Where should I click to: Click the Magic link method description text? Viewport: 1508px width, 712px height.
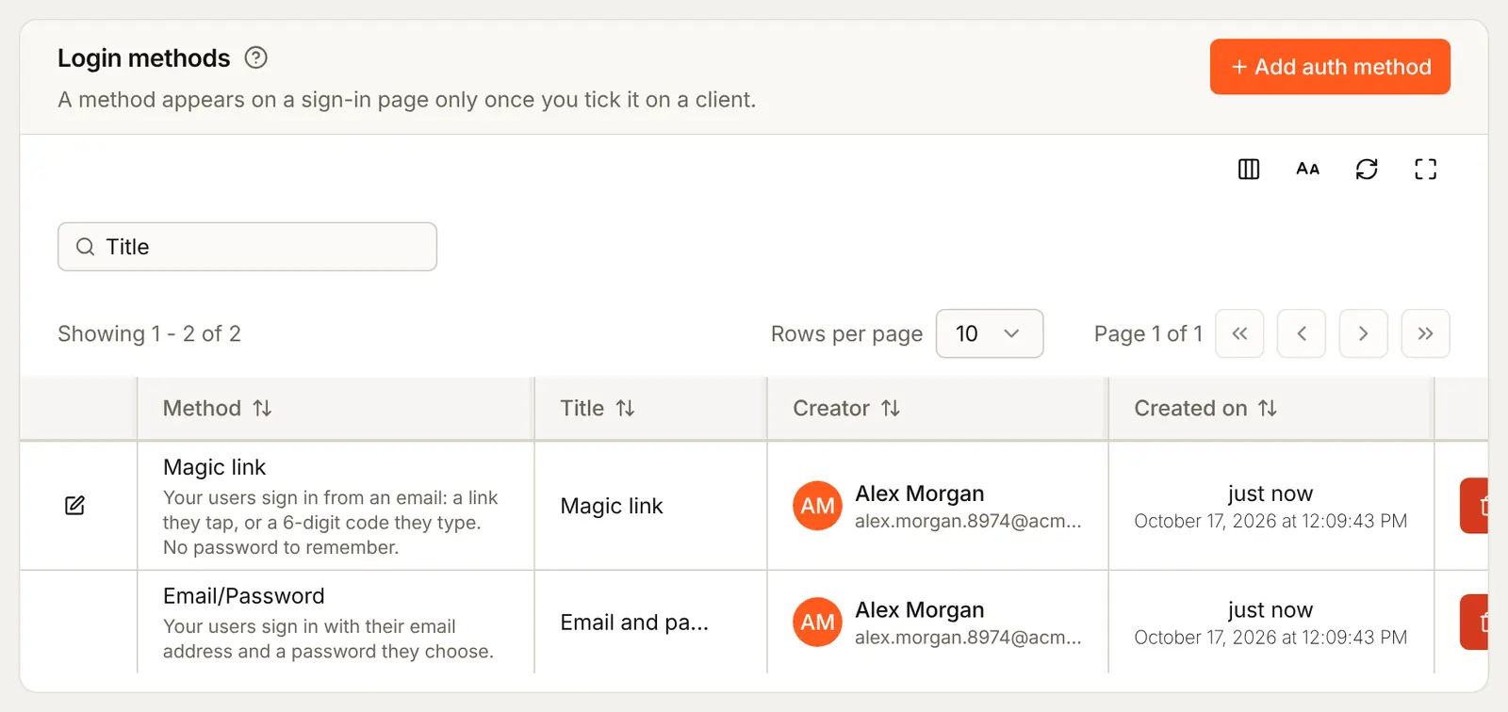click(331, 523)
